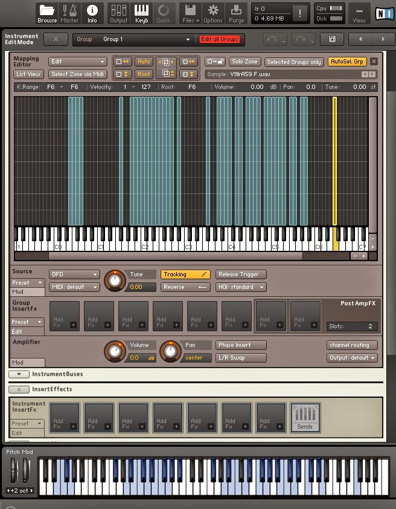Show the Output mixer section
Viewport: 396px width, 509px height.
click(118, 13)
